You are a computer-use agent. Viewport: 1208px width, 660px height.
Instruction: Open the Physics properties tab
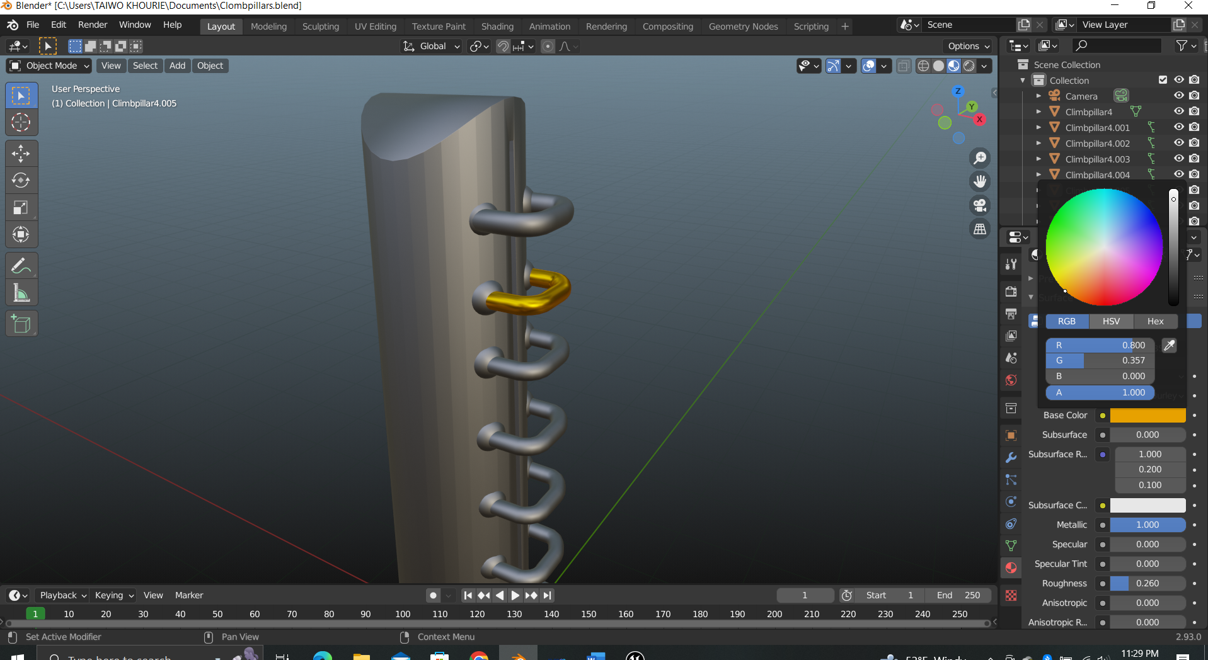click(x=1011, y=502)
